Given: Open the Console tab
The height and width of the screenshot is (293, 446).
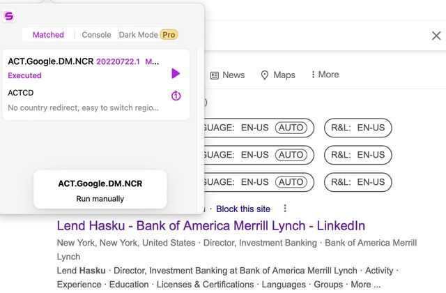Looking at the screenshot, I should click(x=96, y=35).
